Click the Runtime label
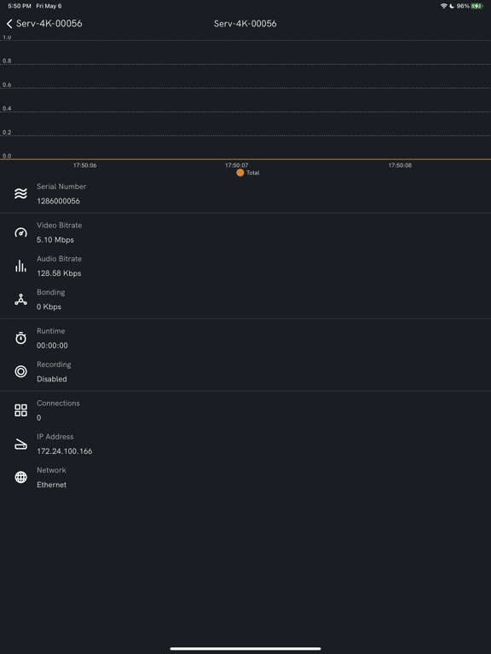Image resolution: width=491 pixels, height=654 pixels. point(51,330)
